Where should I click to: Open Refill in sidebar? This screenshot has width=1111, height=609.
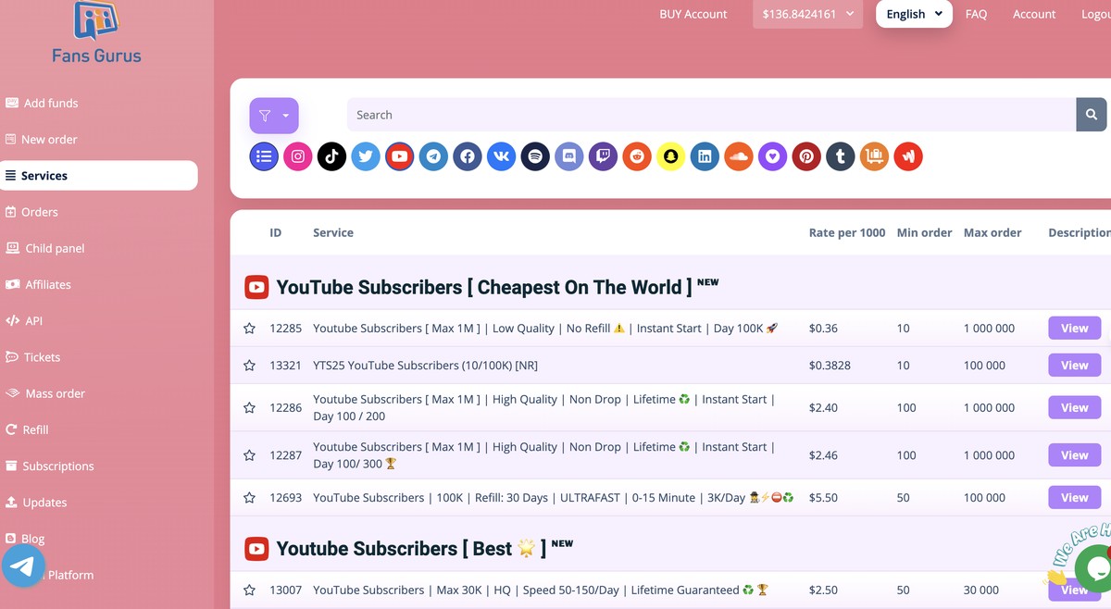[27, 429]
